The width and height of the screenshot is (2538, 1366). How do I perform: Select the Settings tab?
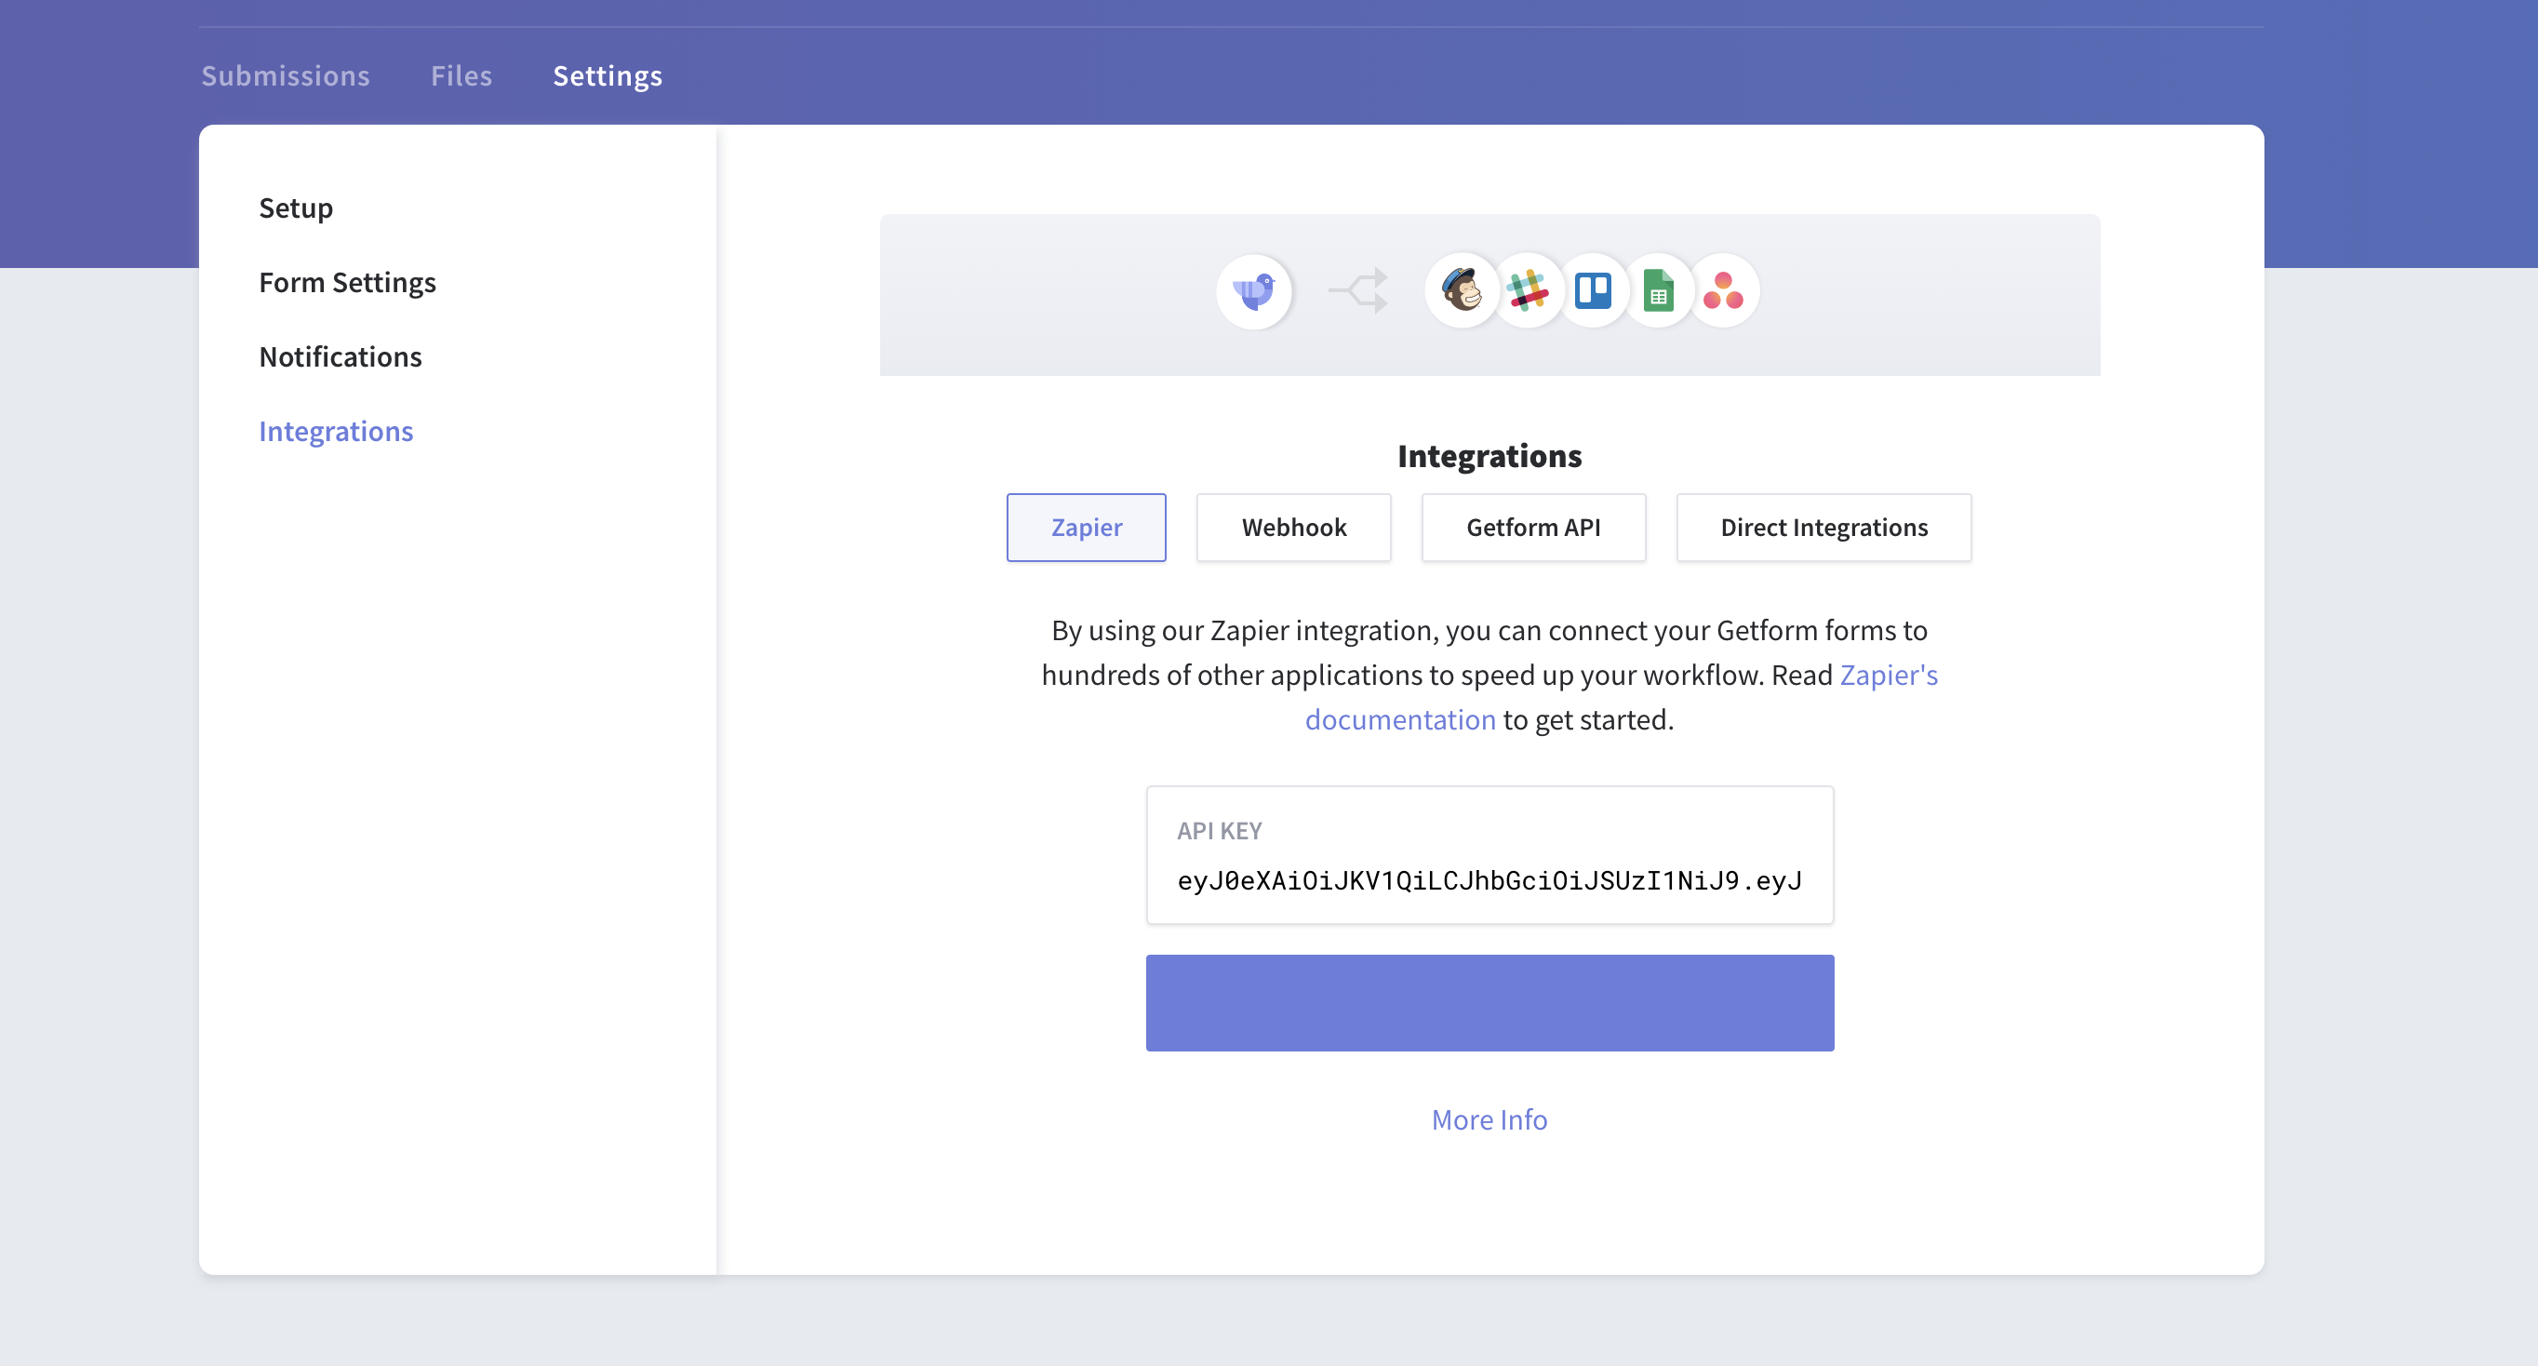pos(607,76)
